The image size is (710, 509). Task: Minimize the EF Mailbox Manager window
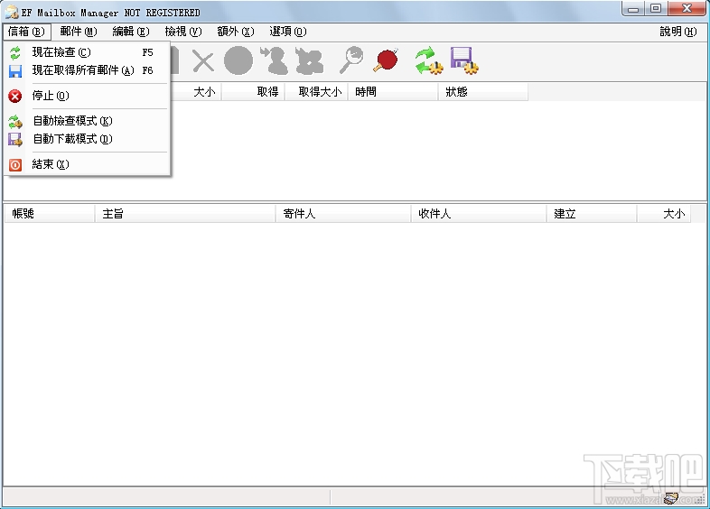click(633, 9)
